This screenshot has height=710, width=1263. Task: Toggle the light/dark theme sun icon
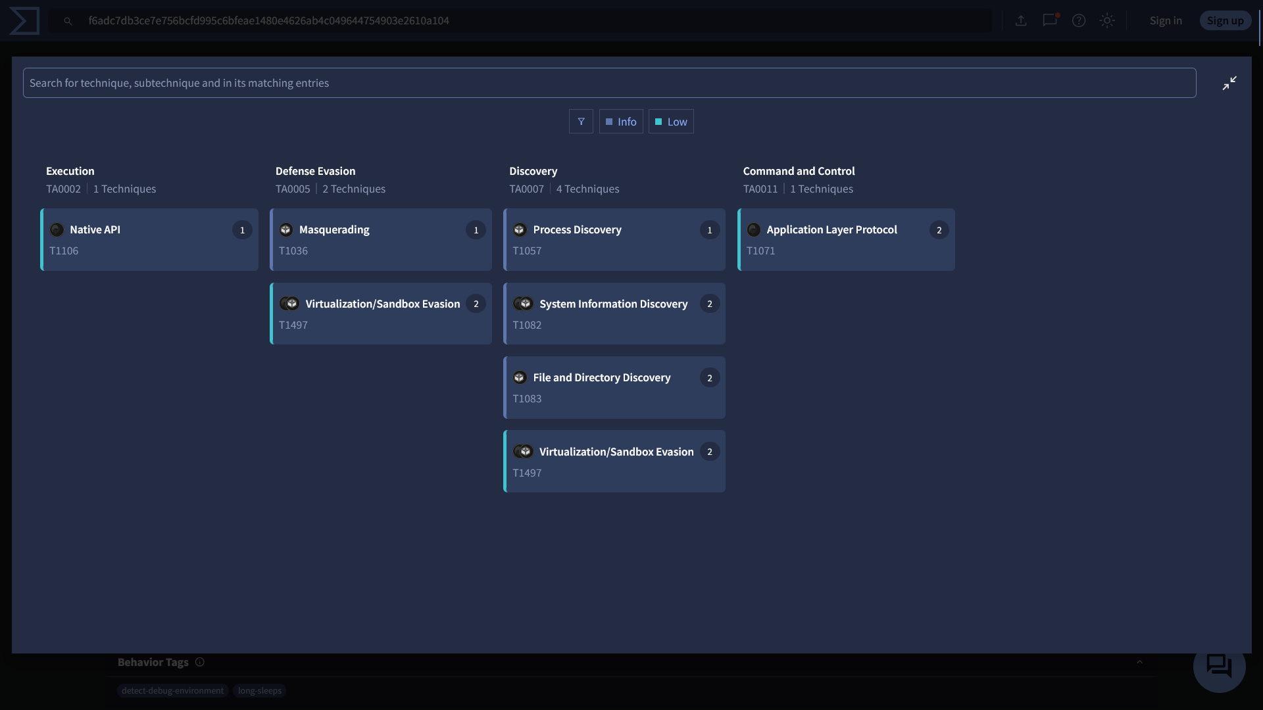[1107, 21]
